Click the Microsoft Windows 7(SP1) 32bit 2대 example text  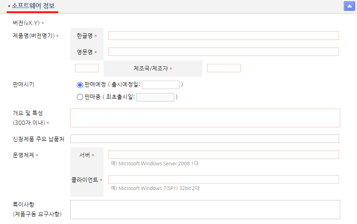pyautogui.click(x=155, y=188)
